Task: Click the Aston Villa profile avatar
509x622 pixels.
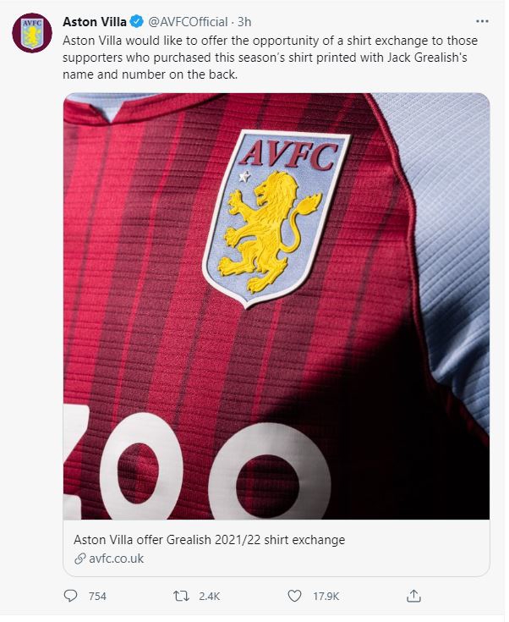Action: [x=32, y=33]
